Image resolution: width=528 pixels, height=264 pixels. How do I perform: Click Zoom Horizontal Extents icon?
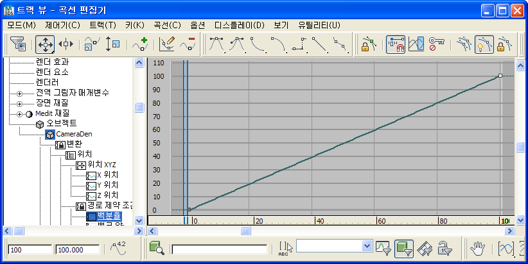506,249
